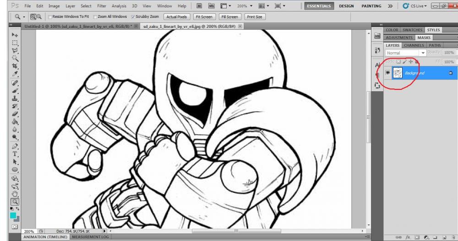
Task: Select the 3D Object Rotate tool
Action: click(x=15, y=179)
